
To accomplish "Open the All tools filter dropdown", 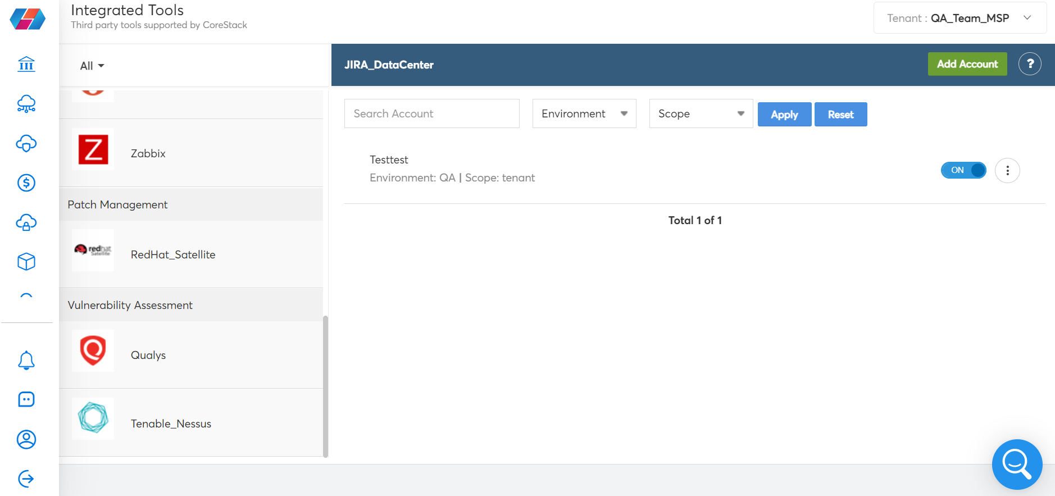I will click(x=92, y=66).
